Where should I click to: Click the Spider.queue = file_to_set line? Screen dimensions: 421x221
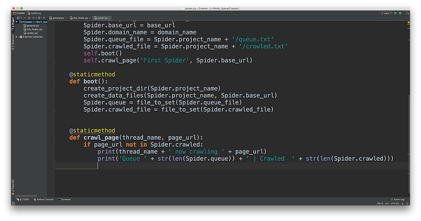(163, 102)
